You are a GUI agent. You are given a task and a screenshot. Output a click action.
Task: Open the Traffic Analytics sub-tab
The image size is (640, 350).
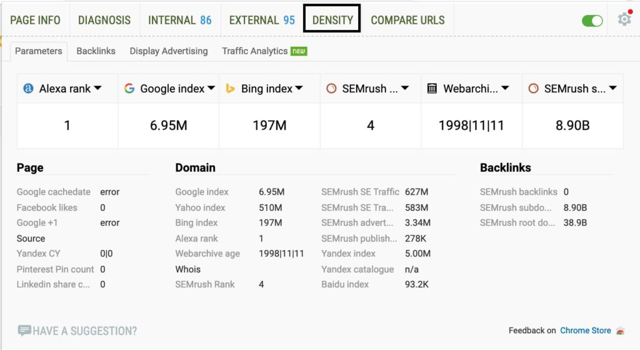pyautogui.click(x=255, y=51)
